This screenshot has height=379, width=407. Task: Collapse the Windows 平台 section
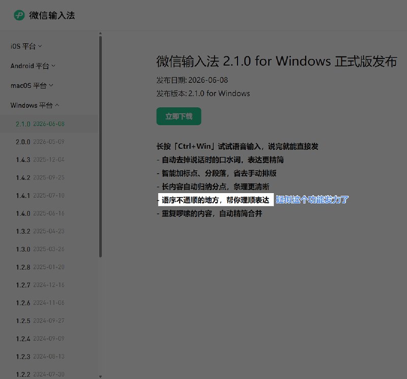coord(35,105)
